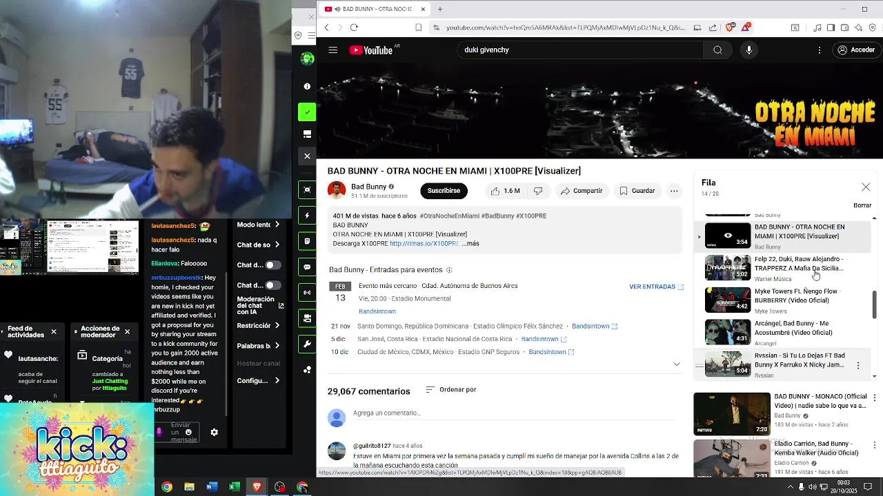Open Bandsintown link for Santo Domingo event
The height and width of the screenshot is (496, 883).
tap(595, 326)
